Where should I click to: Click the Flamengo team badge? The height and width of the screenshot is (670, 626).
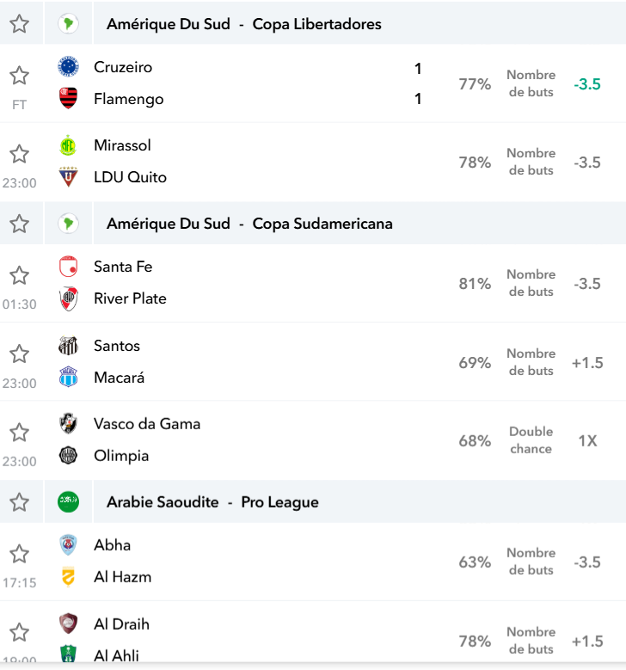[68, 98]
